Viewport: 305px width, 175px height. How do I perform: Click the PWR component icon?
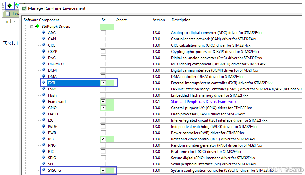point(44,132)
